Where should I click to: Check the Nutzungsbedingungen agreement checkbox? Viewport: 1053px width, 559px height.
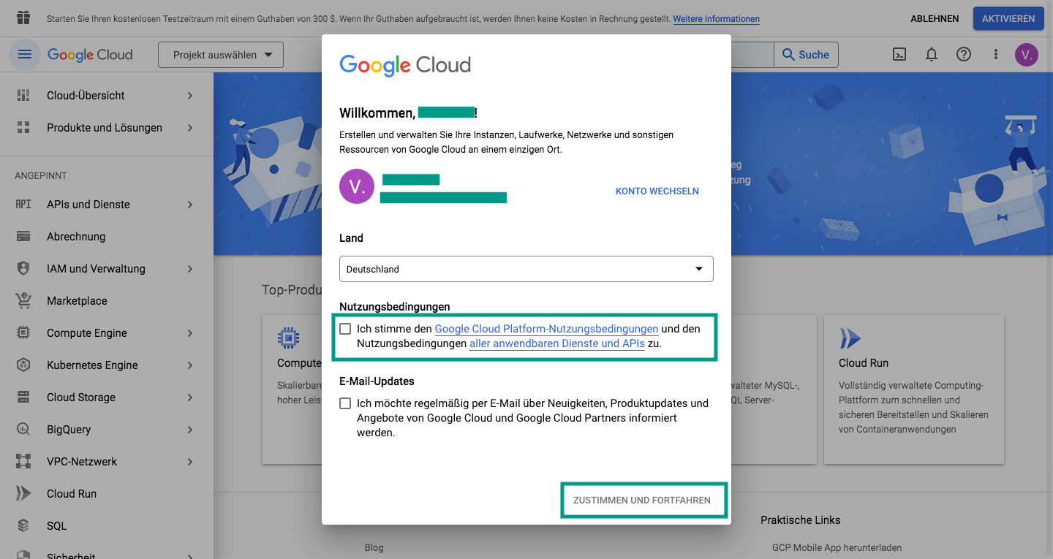pyautogui.click(x=345, y=329)
